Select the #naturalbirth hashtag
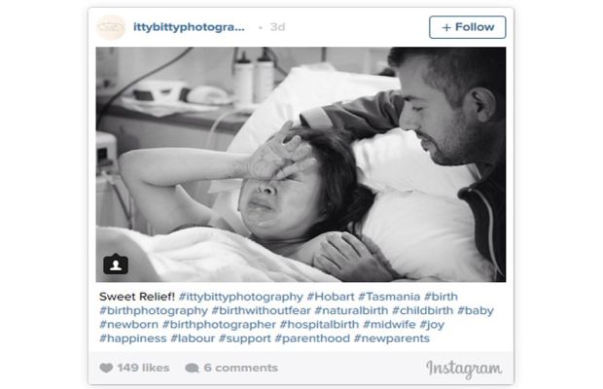Viewport: 603px width, 389px height. (351, 310)
